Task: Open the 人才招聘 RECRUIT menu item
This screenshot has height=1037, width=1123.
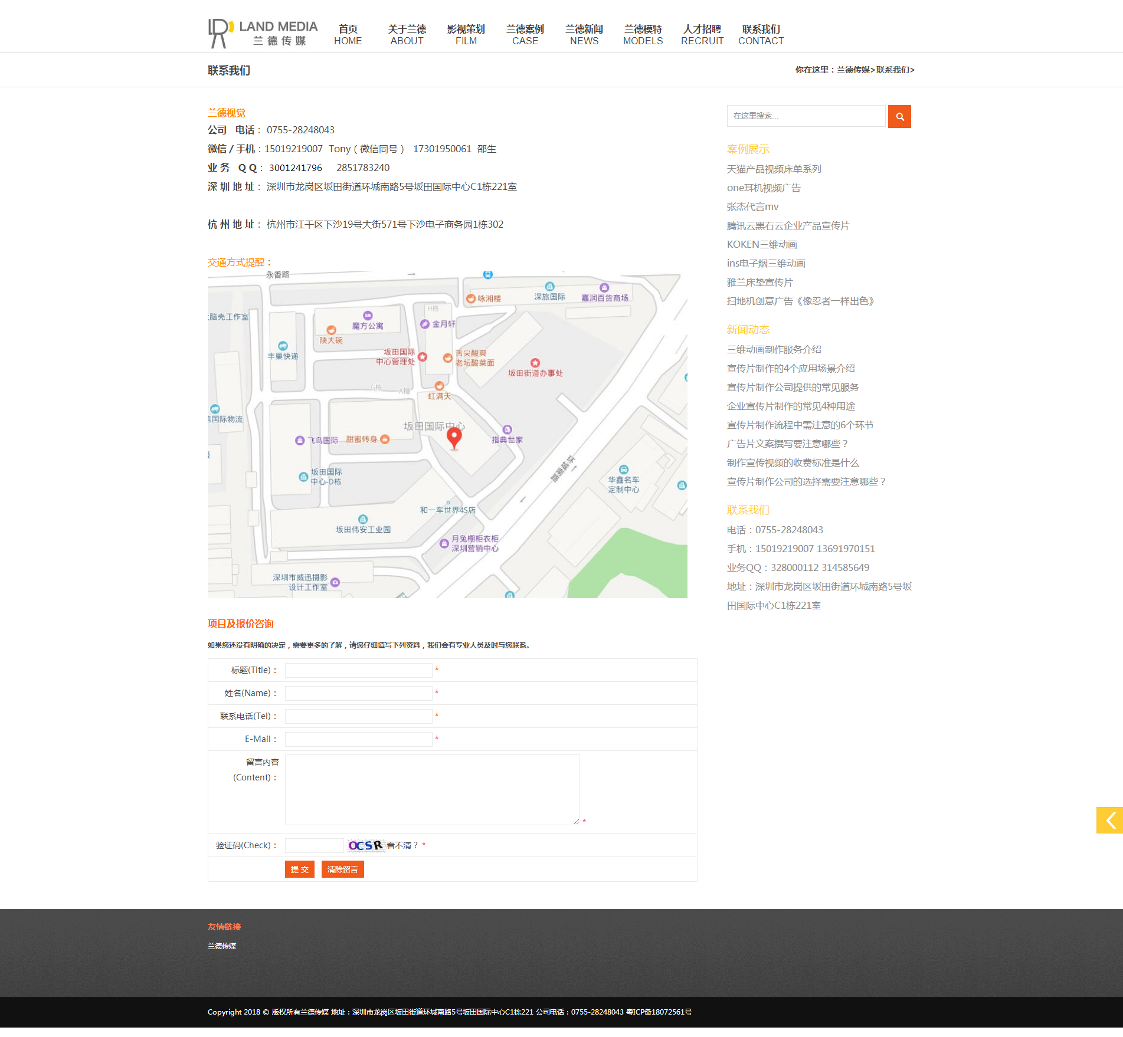Action: click(x=702, y=35)
